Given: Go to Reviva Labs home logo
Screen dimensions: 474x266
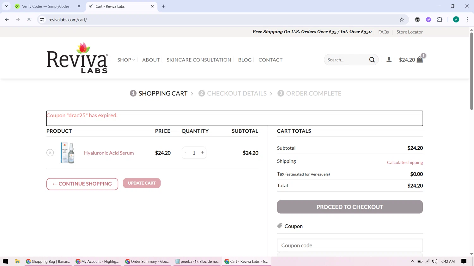Looking at the screenshot, I should (x=77, y=58).
